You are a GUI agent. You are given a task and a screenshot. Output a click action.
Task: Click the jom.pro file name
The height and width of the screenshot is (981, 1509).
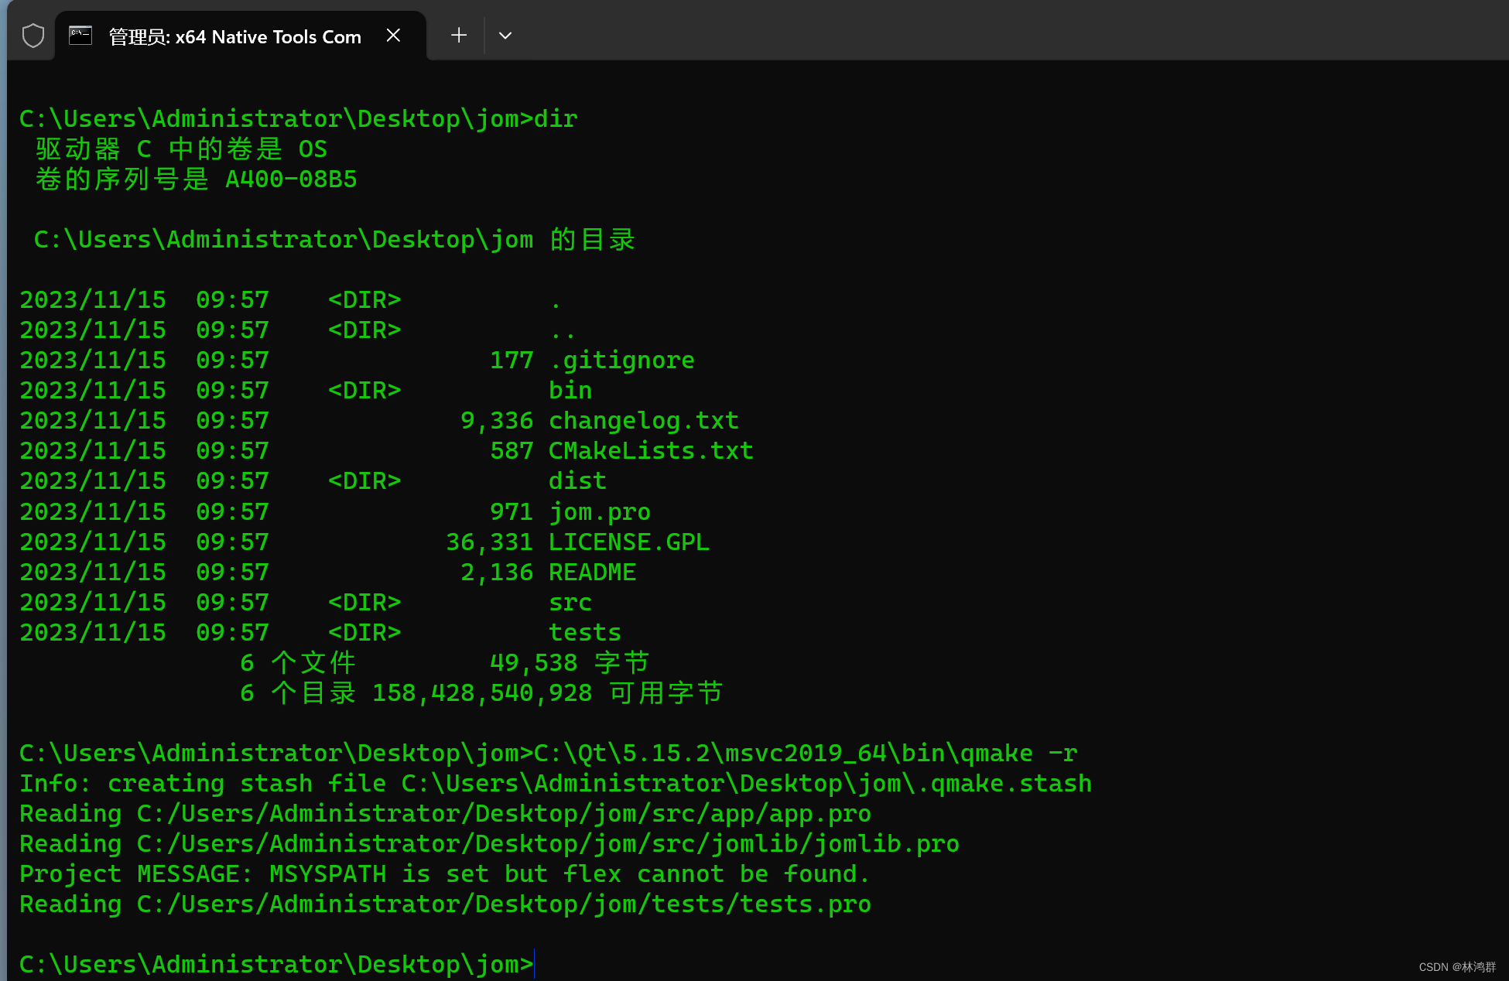(x=600, y=512)
